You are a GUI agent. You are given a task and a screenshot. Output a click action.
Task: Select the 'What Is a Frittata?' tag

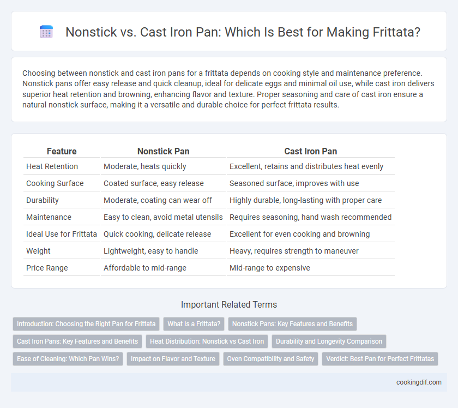pos(194,324)
